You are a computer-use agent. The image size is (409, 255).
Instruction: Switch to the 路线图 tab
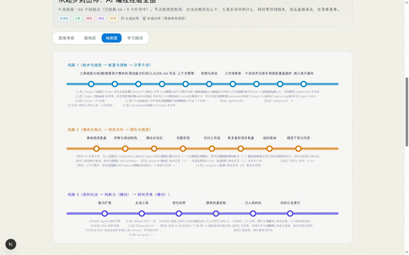point(90,38)
